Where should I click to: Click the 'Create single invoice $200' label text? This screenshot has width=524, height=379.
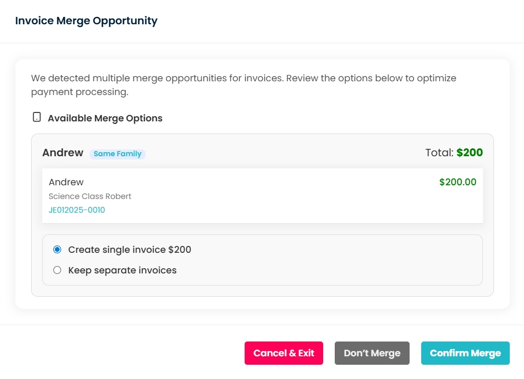pos(130,250)
